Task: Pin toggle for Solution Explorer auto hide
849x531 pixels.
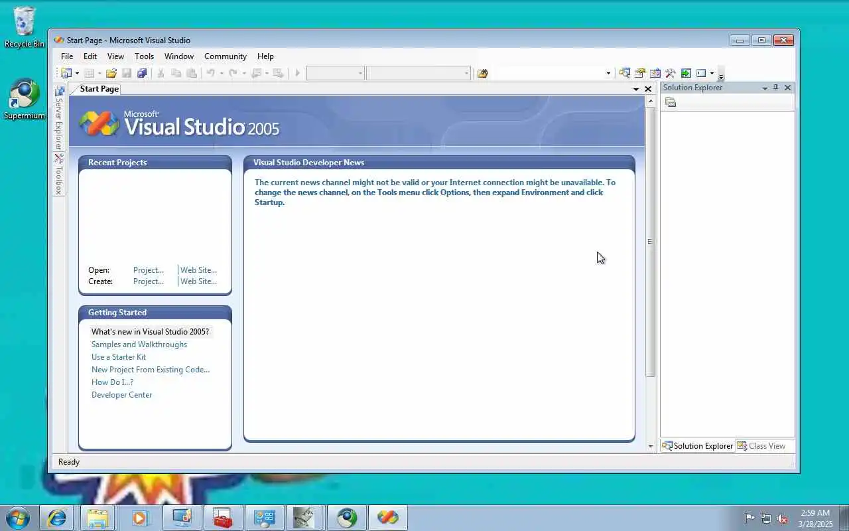Action: (776, 88)
